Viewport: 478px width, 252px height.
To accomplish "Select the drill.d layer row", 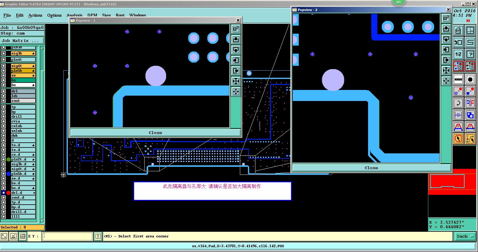I will 23,212.
